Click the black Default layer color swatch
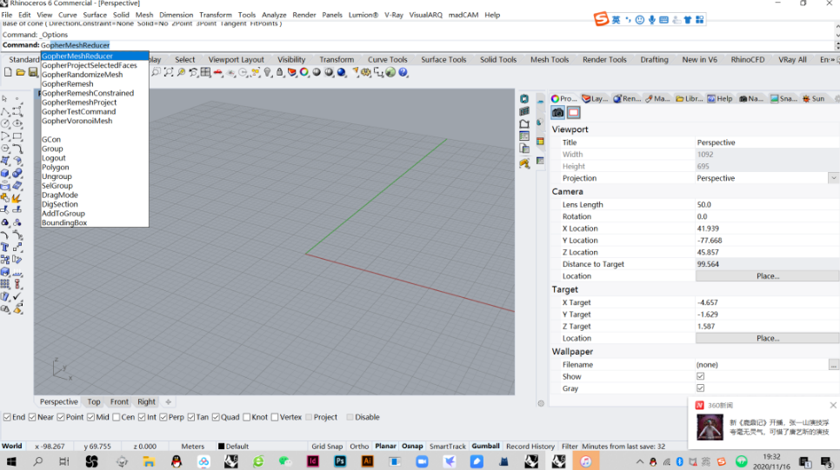The image size is (840, 470). [221, 447]
